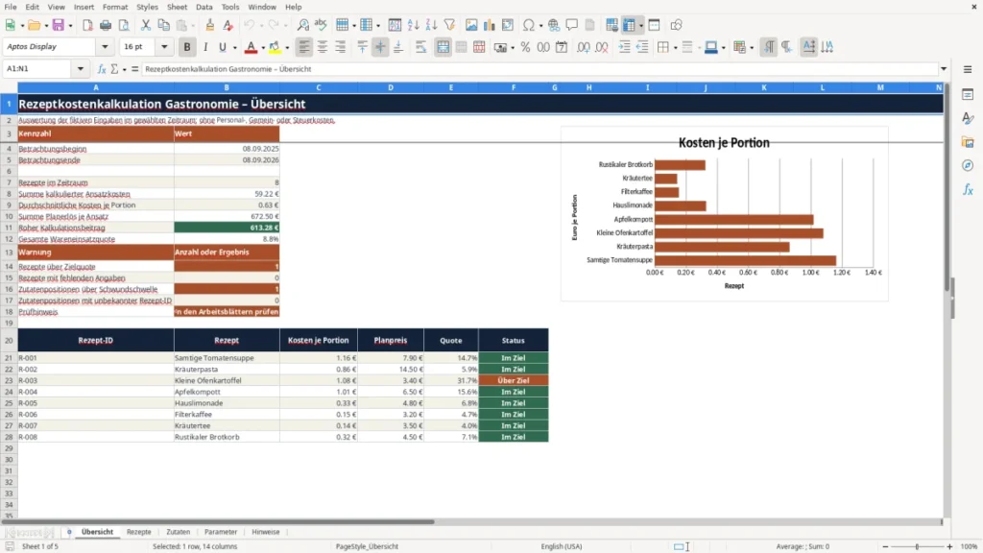This screenshot has height=553, width=983.
Task: Switch to the Rezepte sheet tab
Action: click(138, 532)
